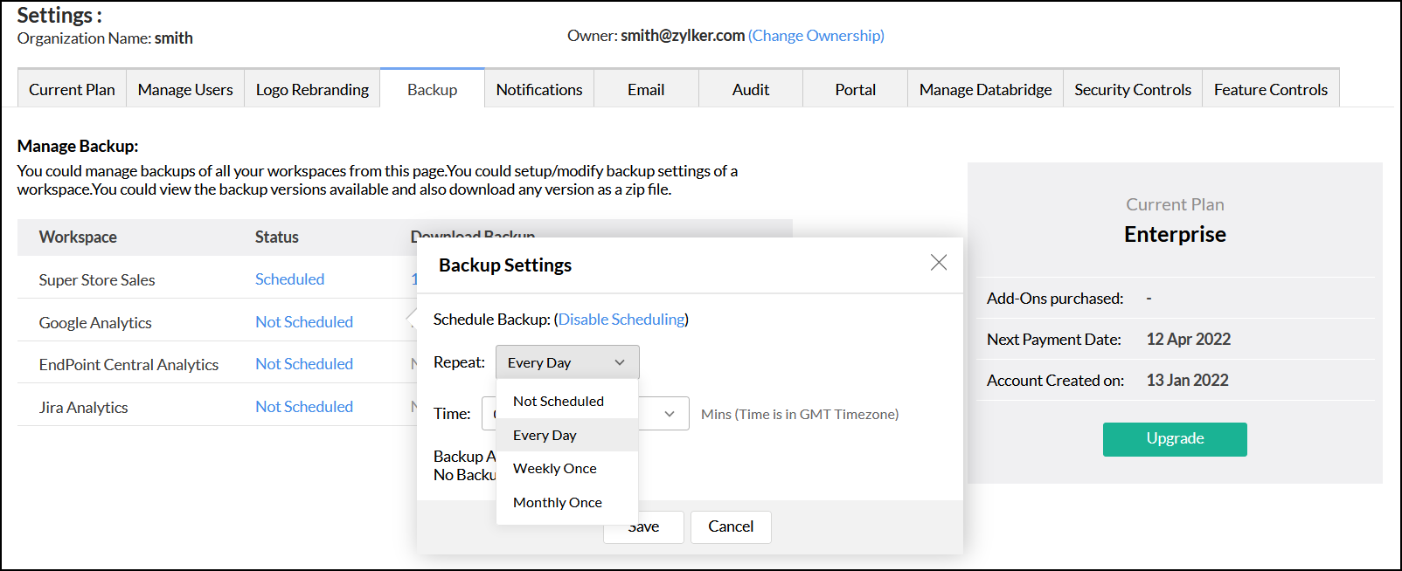1402x571 pixels.
Task: Close the Backup Settings dialog
Action: pyautogui.click(x=939, y=263)
